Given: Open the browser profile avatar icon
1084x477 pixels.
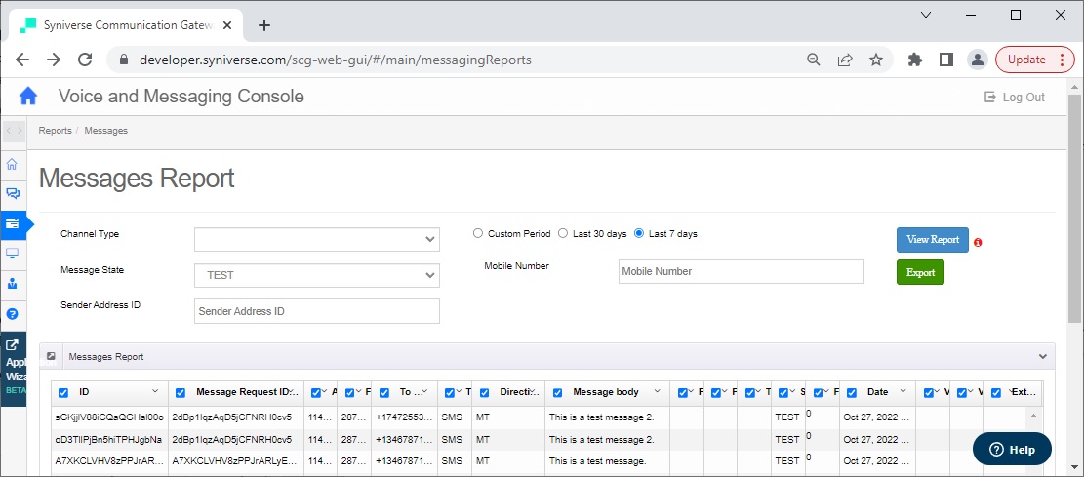Looking at the screenshot, I should click(x=978, y=60).
